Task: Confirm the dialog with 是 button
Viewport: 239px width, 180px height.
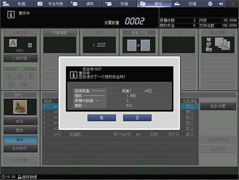Action: (102, 118)
